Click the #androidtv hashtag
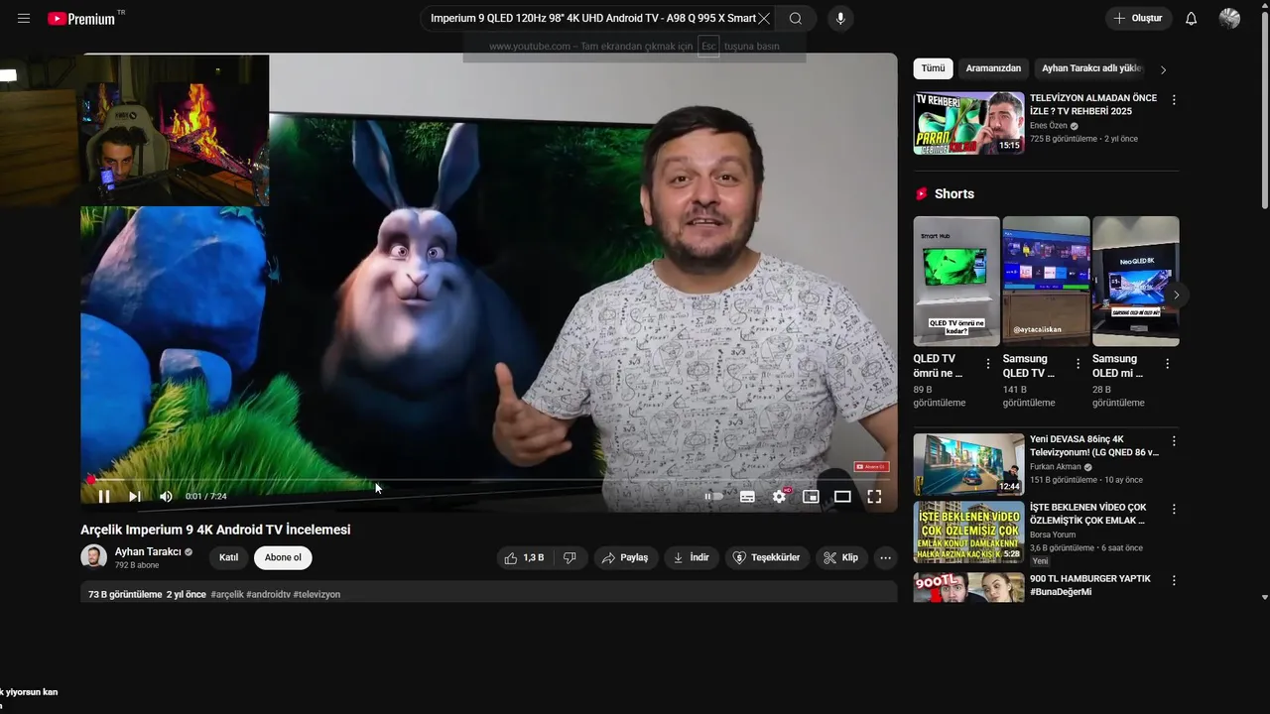Image resolution: width=1270 pixels, height=714 pixels. point(268,594)
